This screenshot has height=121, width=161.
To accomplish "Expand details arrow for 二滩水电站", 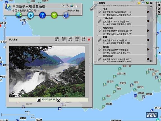I will [148, 21].
